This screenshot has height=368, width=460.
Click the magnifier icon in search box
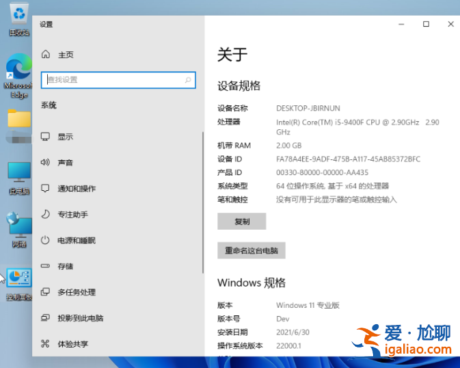pyautogui.click(x=188, y=80)
